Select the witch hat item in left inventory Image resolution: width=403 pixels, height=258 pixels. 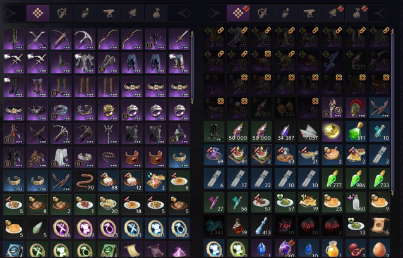pos(61,63)
